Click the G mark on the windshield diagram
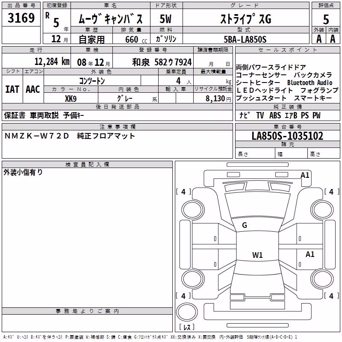This screenshot has width=342, height=342. [x=245, y=225]
